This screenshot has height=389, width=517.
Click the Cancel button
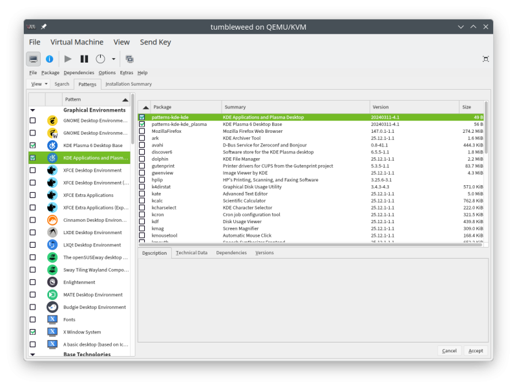pos(449,351)
